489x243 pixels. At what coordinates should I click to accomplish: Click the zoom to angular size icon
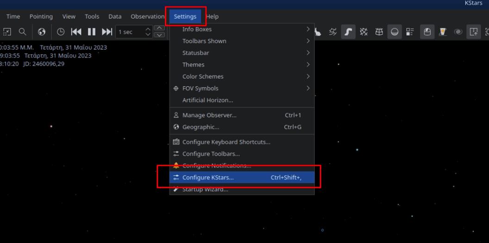click(x=7, y=32)
